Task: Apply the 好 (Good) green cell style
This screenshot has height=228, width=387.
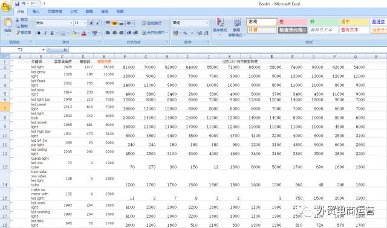Action: (324, 22)
